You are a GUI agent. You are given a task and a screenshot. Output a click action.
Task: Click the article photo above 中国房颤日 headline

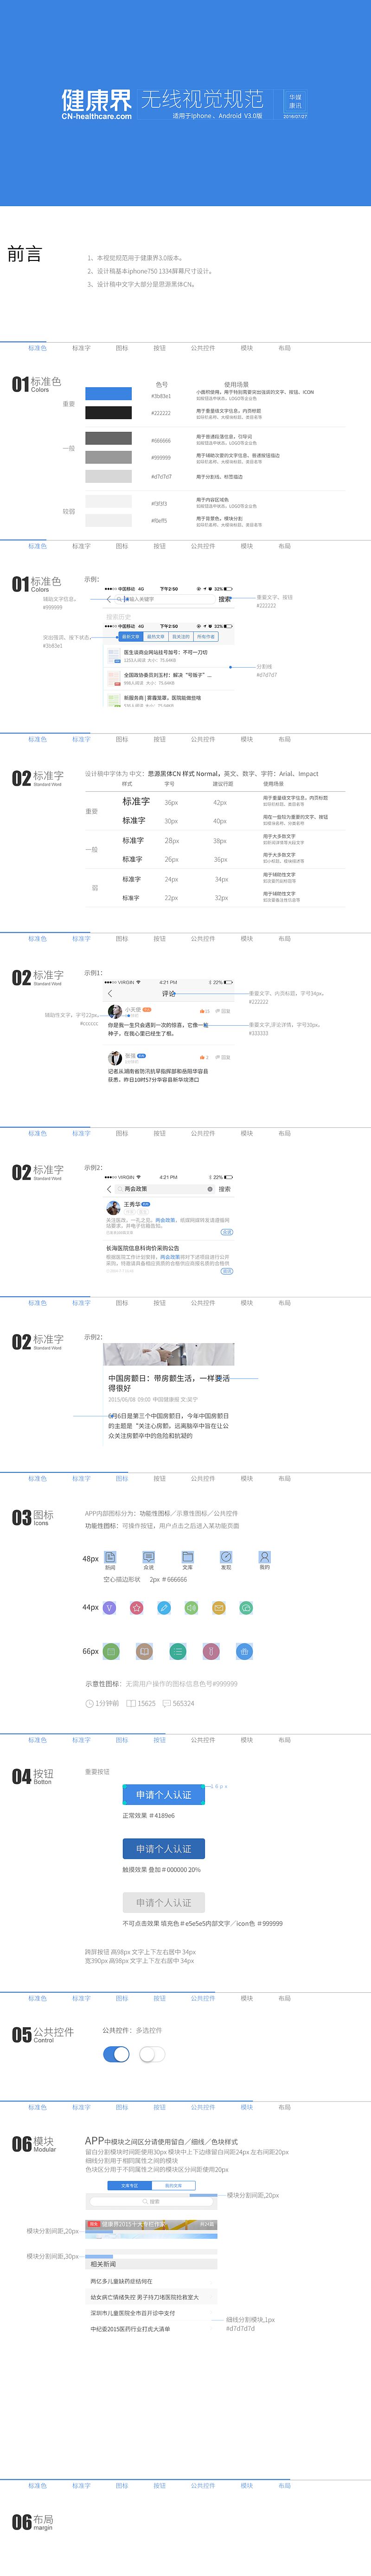pyautogui.click(x=169, y=1354)
